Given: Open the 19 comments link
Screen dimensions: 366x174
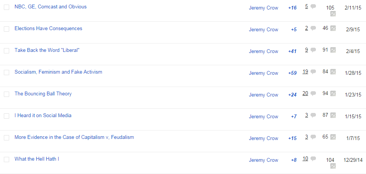Looking at the screenshot, I should 305,72.
